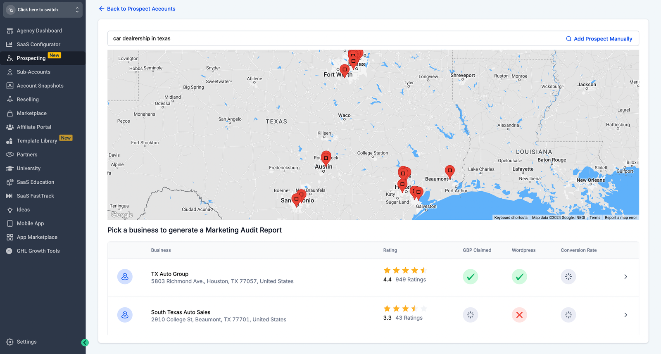Collapse sidebar with the green arrow button

pos(85,342)
